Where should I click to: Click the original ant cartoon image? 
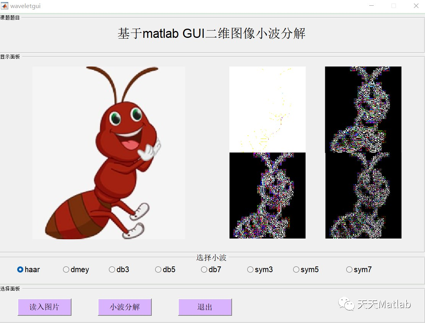109,152
